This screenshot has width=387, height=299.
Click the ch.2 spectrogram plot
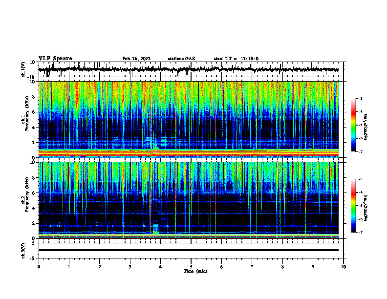pyautogui.click(x=189, y=200)
